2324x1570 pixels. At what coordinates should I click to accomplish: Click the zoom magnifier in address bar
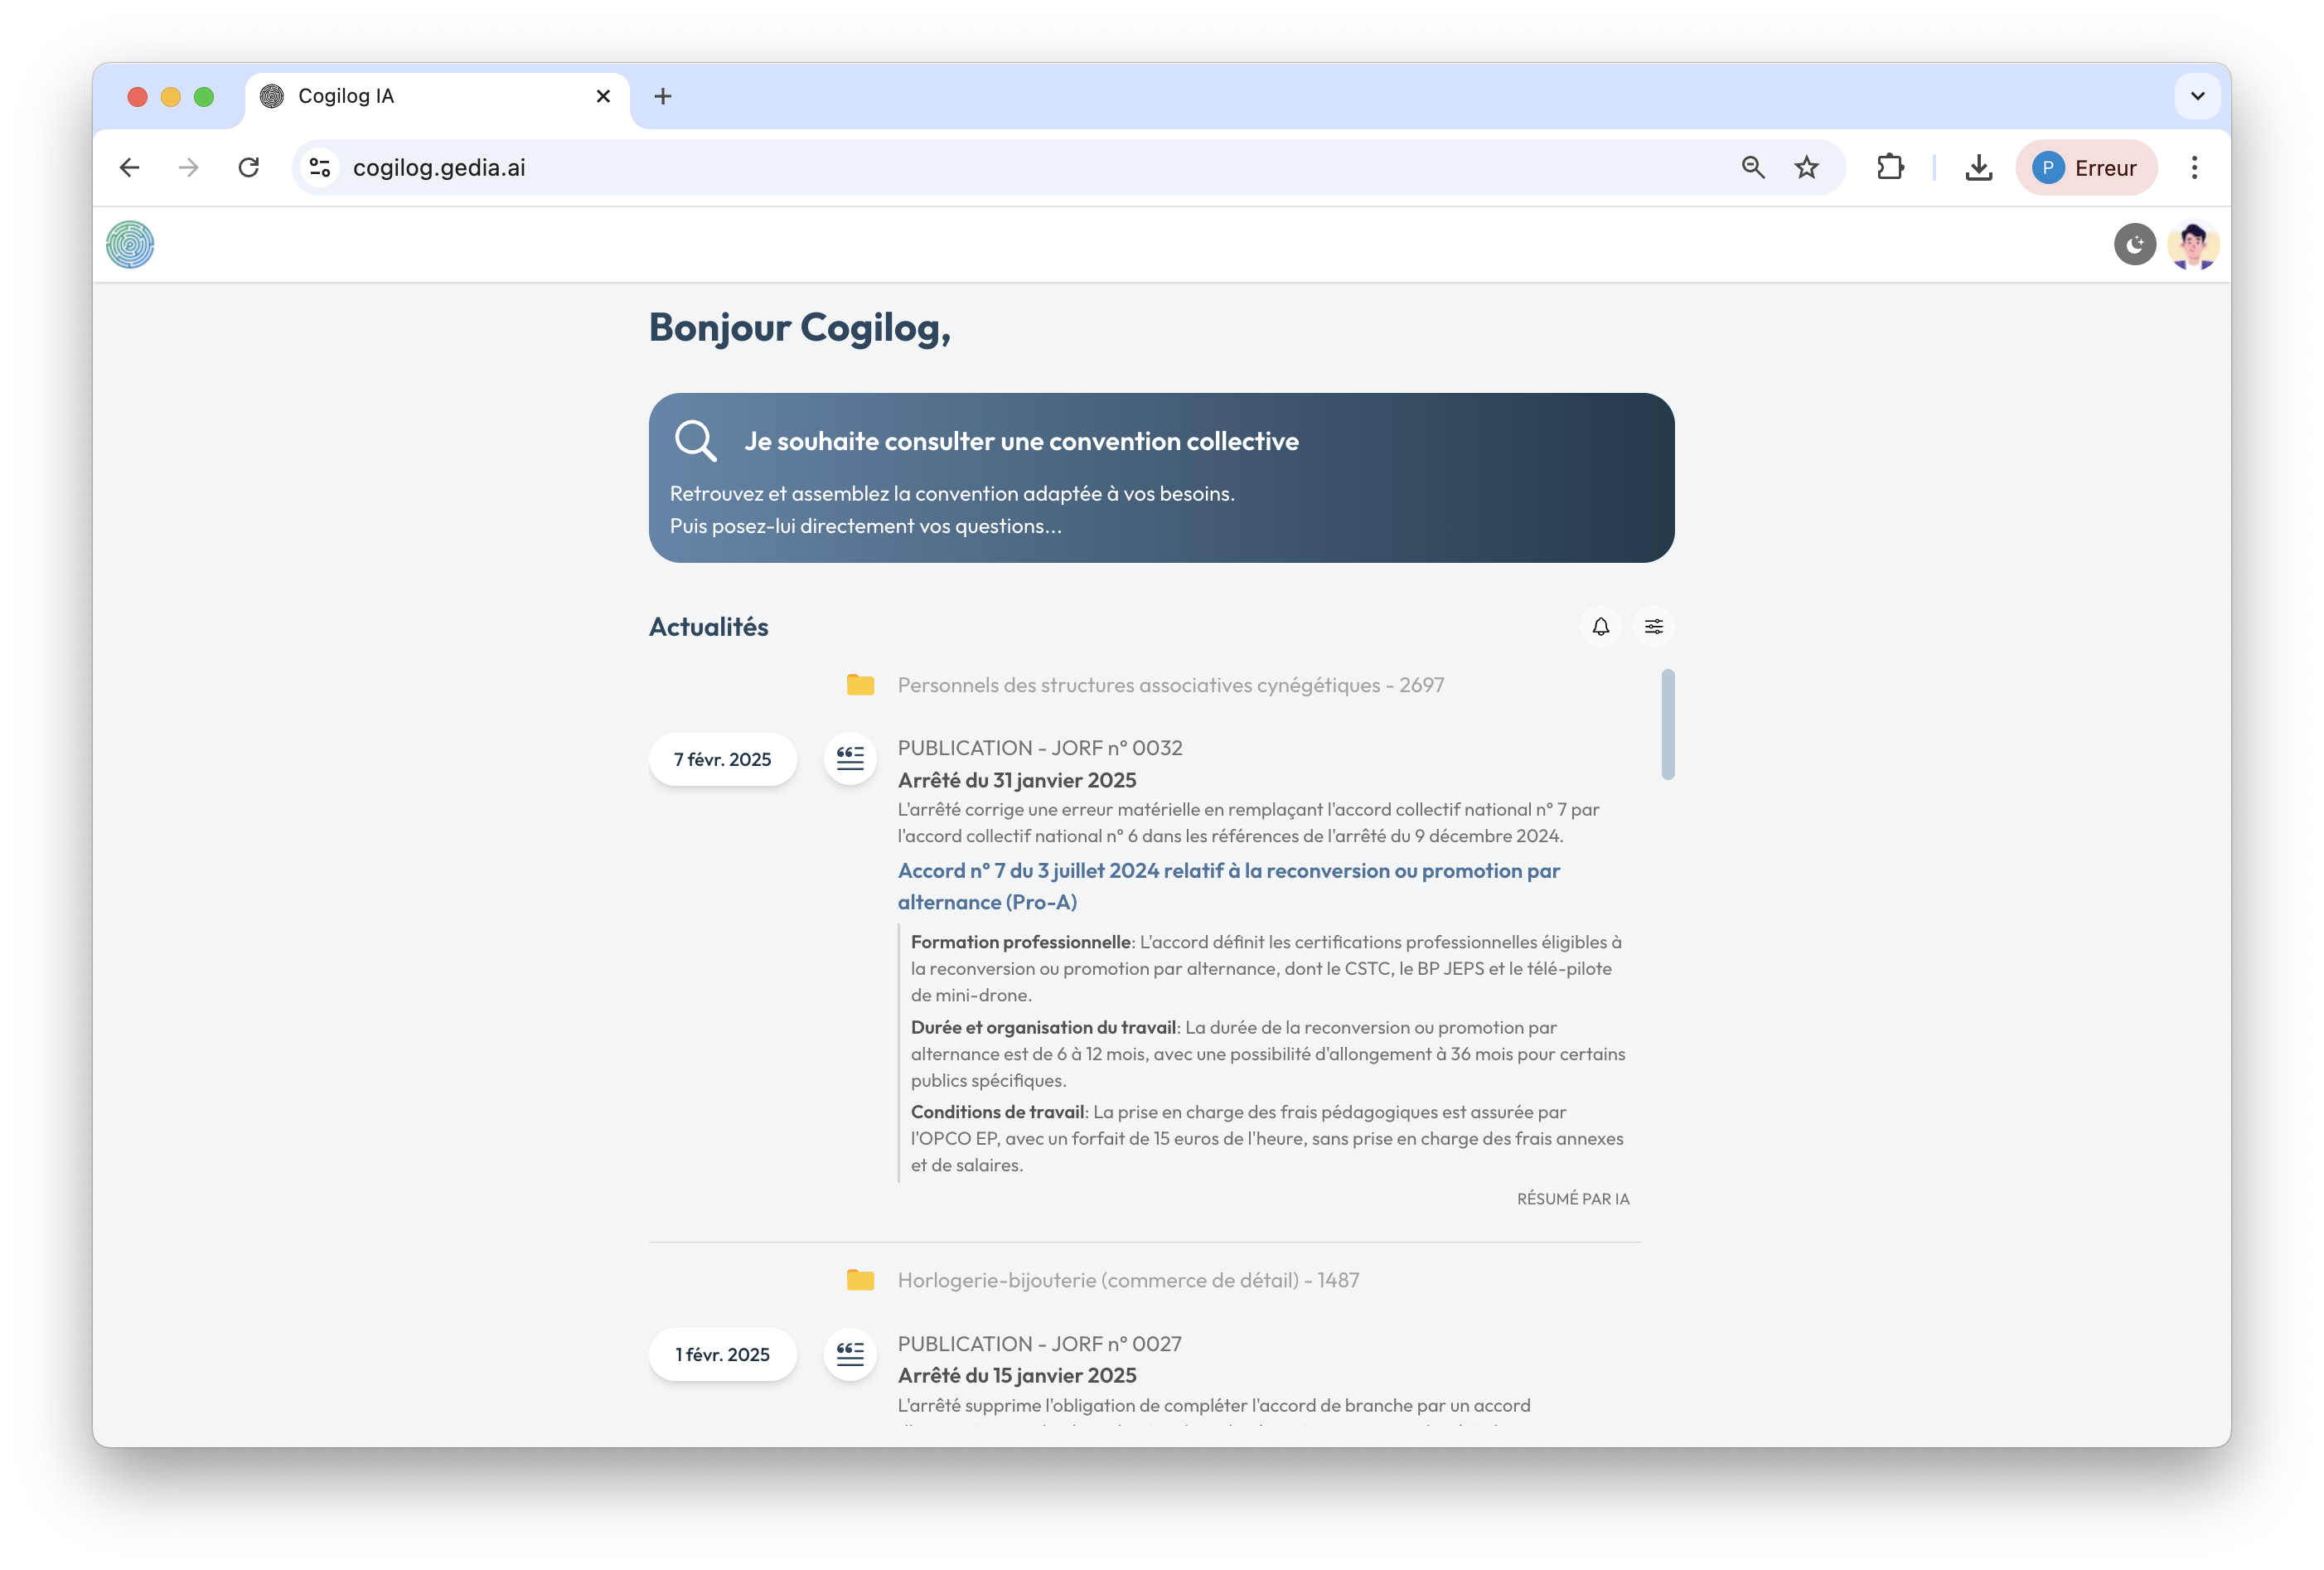pyautogui.click(x=1752, y=168)
